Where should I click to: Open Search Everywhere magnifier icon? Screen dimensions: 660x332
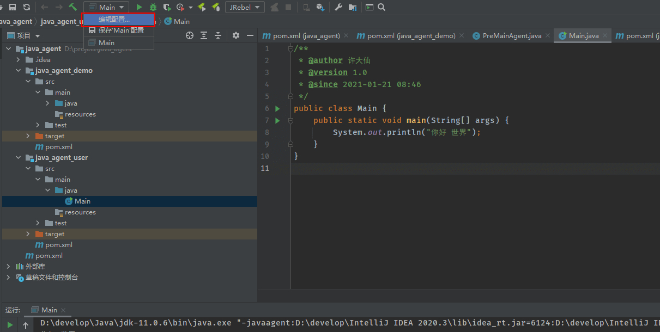click(x=382, y=7)
